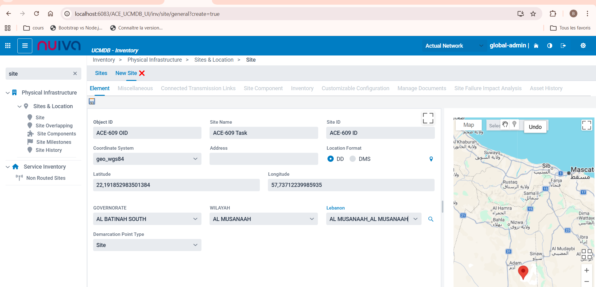Click the logout icon in header
The width and height of the screenshot is (596, 287).
tap(563, 46)
